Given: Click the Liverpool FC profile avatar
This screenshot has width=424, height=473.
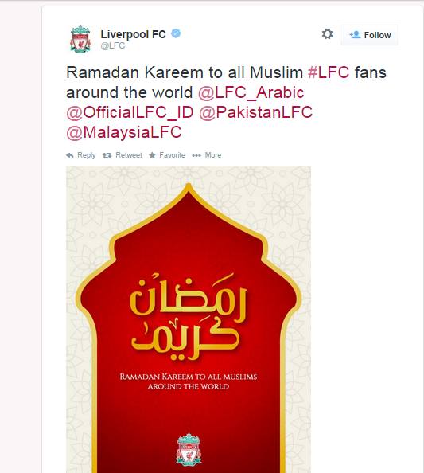Looking at the screenshot, I should coord(80,39).
